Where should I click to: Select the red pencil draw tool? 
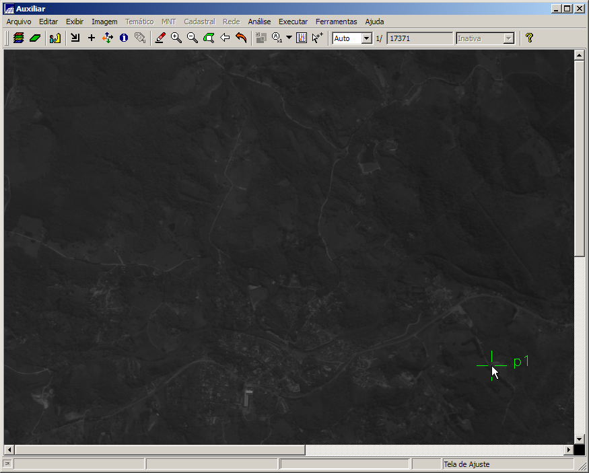pyautogui.click(x=160, y=38)
